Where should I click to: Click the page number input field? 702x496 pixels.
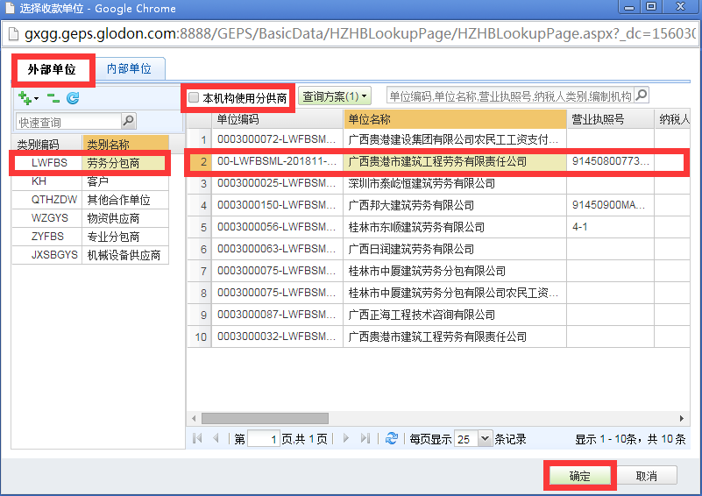[263, 439]
